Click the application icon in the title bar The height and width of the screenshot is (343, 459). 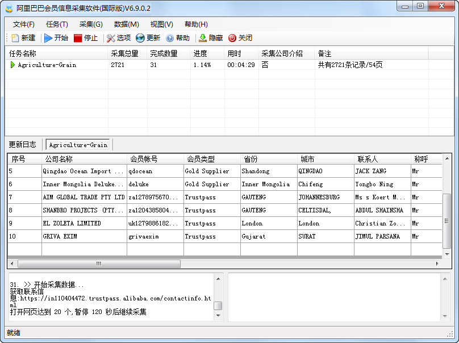pos(9,8)
